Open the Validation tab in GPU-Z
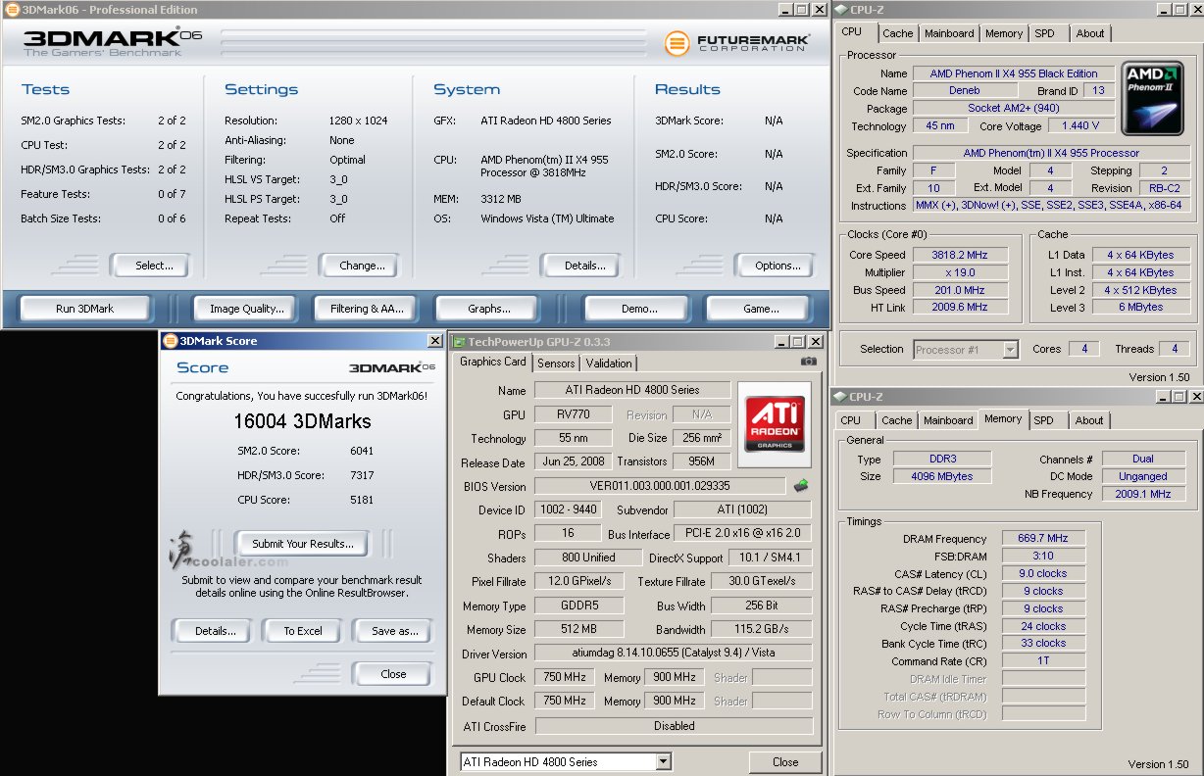 pyautogui.click(x=609, y=364)
